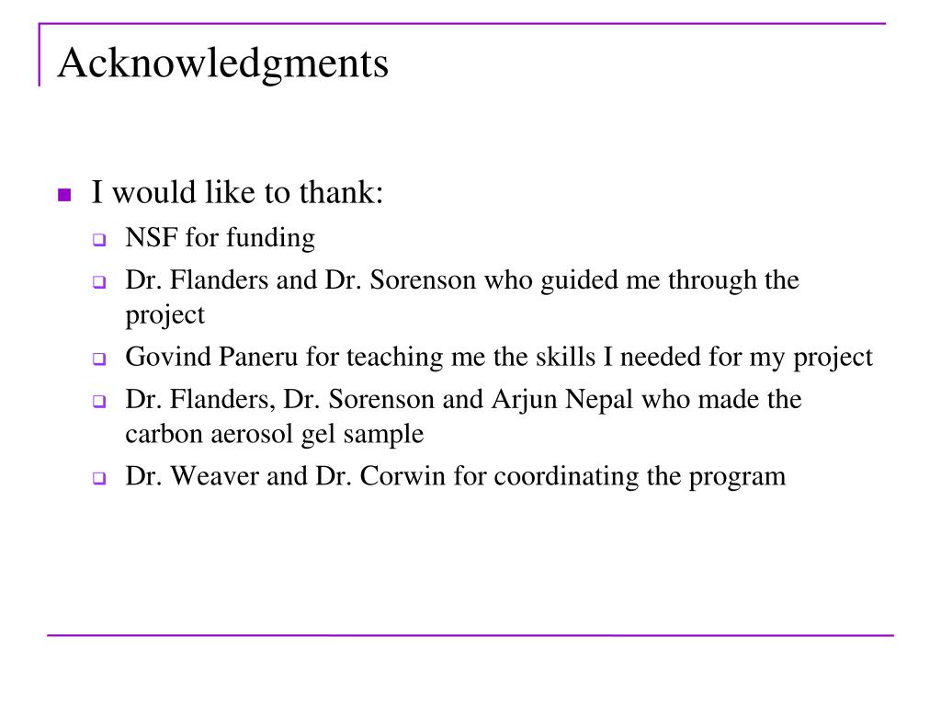941x706 pixels.
Task: Click the purple horizontal line at the slide bottom
Action: tap(470, 634)
